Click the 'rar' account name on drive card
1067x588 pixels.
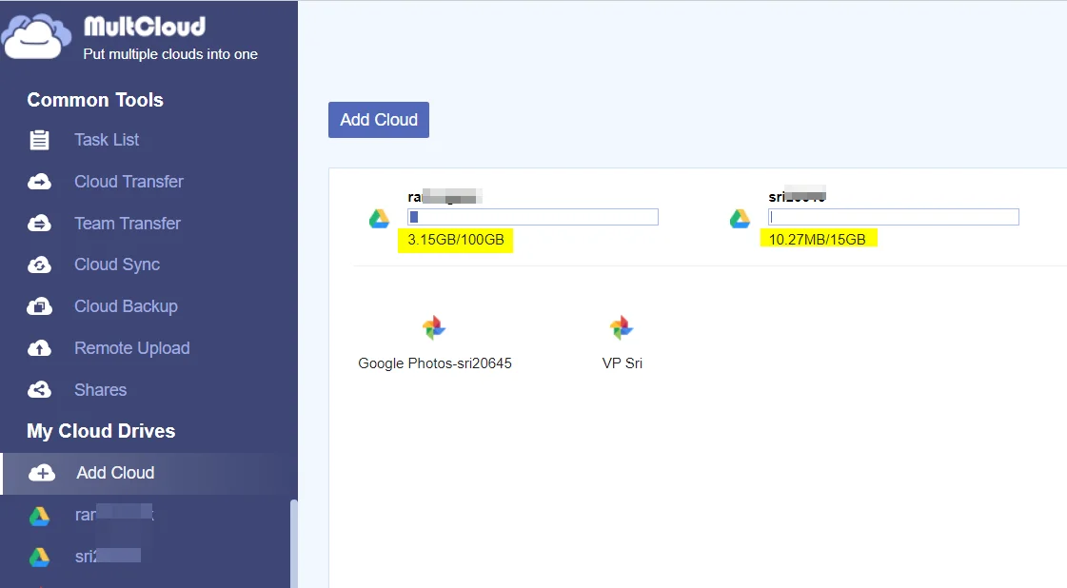click(x=445, y=197)
